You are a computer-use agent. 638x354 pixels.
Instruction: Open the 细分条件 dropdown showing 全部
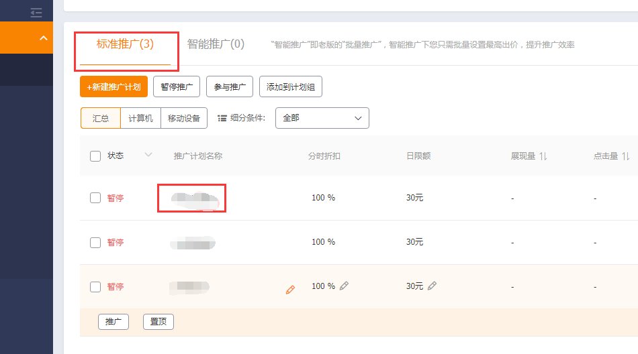tap(322, 118)
